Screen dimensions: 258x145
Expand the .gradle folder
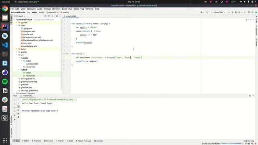click(x=17, y=23)
